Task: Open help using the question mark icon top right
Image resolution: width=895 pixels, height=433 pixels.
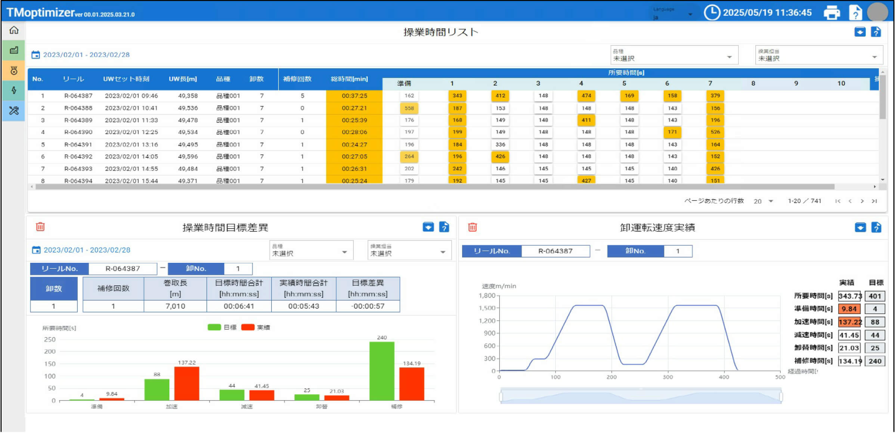Action: pyautogui.click(x=855, y=12)
